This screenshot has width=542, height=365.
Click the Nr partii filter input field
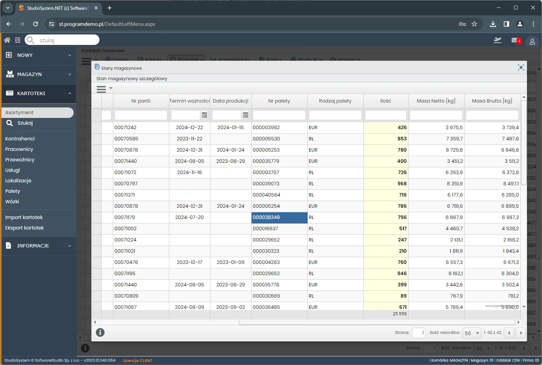point(141,115)
